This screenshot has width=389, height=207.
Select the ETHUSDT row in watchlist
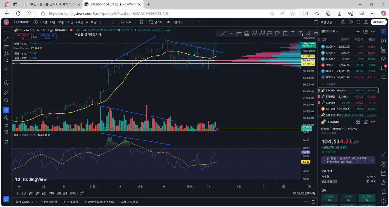tap(348, 96)
